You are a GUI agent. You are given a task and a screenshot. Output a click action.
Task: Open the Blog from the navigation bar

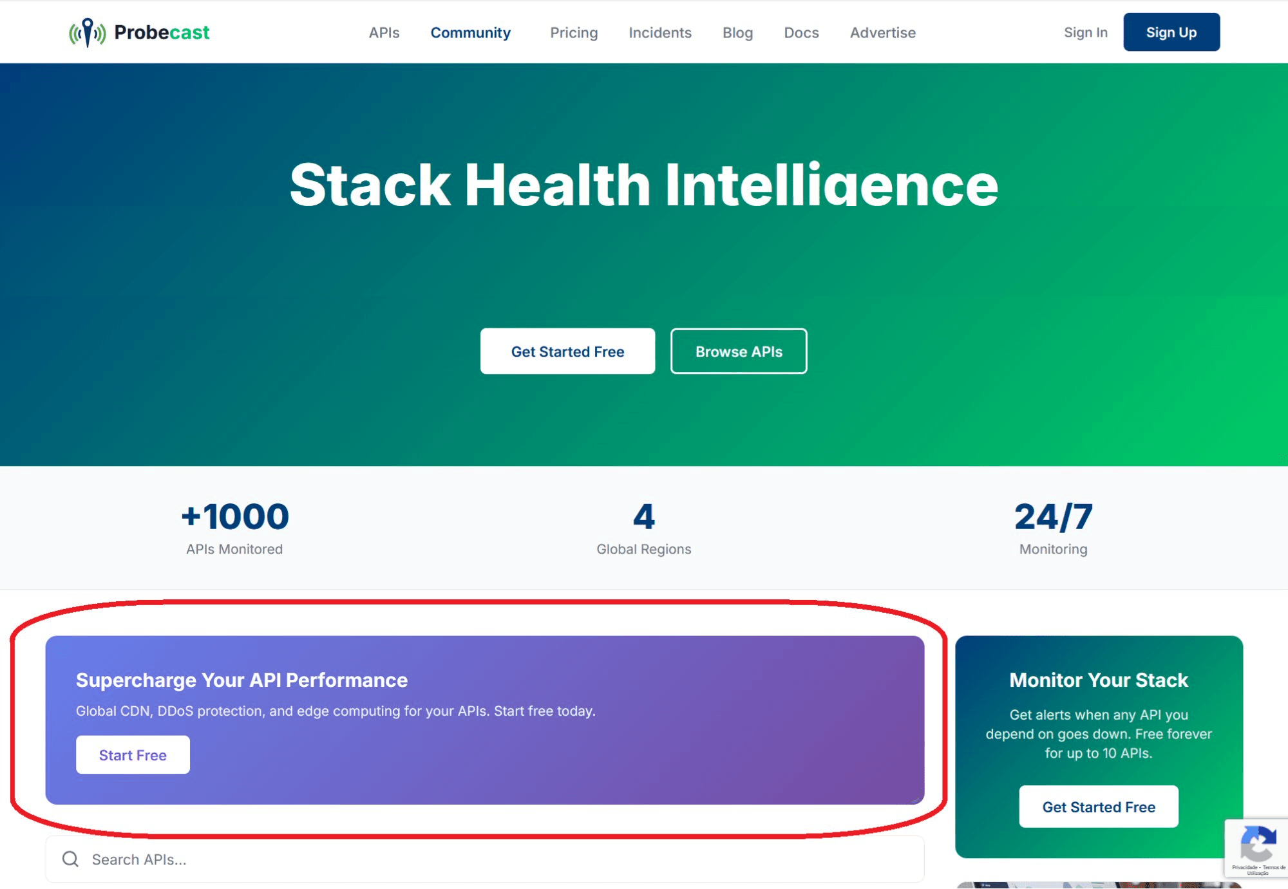tap(737, 32)
